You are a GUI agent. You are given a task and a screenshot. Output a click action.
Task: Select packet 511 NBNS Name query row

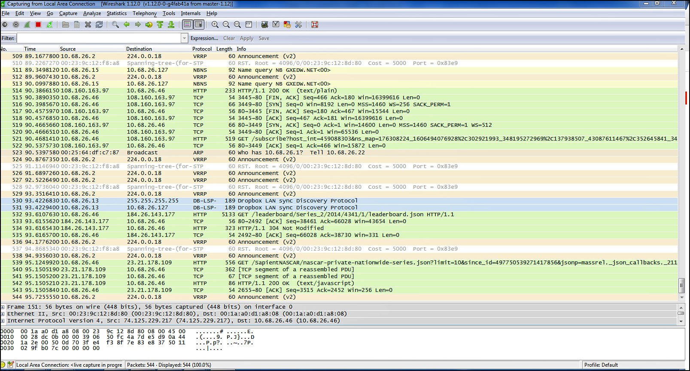tap(339, 70)
